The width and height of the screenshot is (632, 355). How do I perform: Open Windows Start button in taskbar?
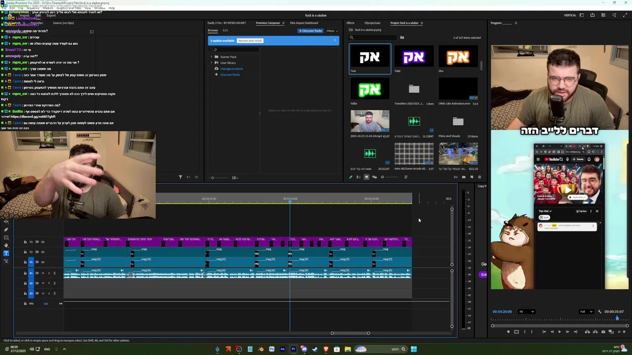point(414,349)
